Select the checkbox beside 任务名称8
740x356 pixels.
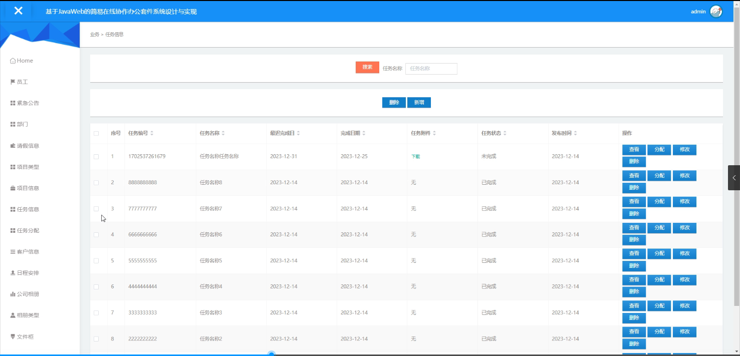click(x=97, y=182)
